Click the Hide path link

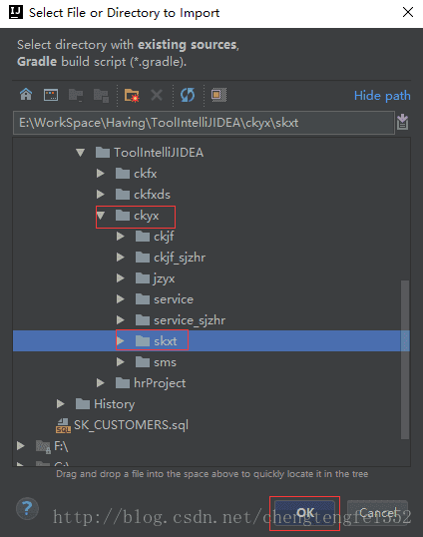[382, 96]
